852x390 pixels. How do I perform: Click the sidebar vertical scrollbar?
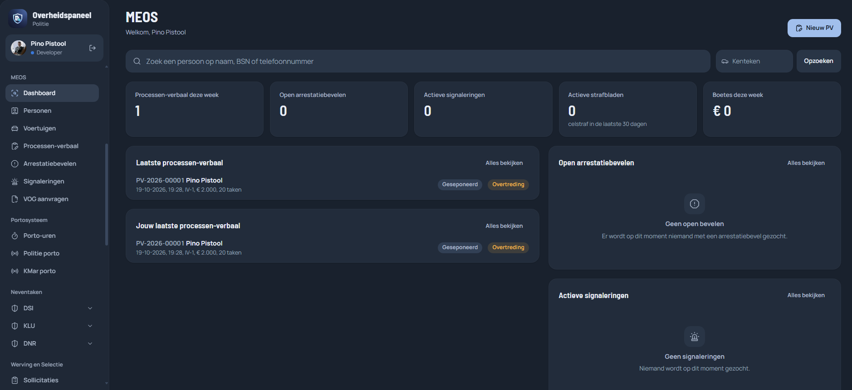pyautogui.click(x=107, y=195)
